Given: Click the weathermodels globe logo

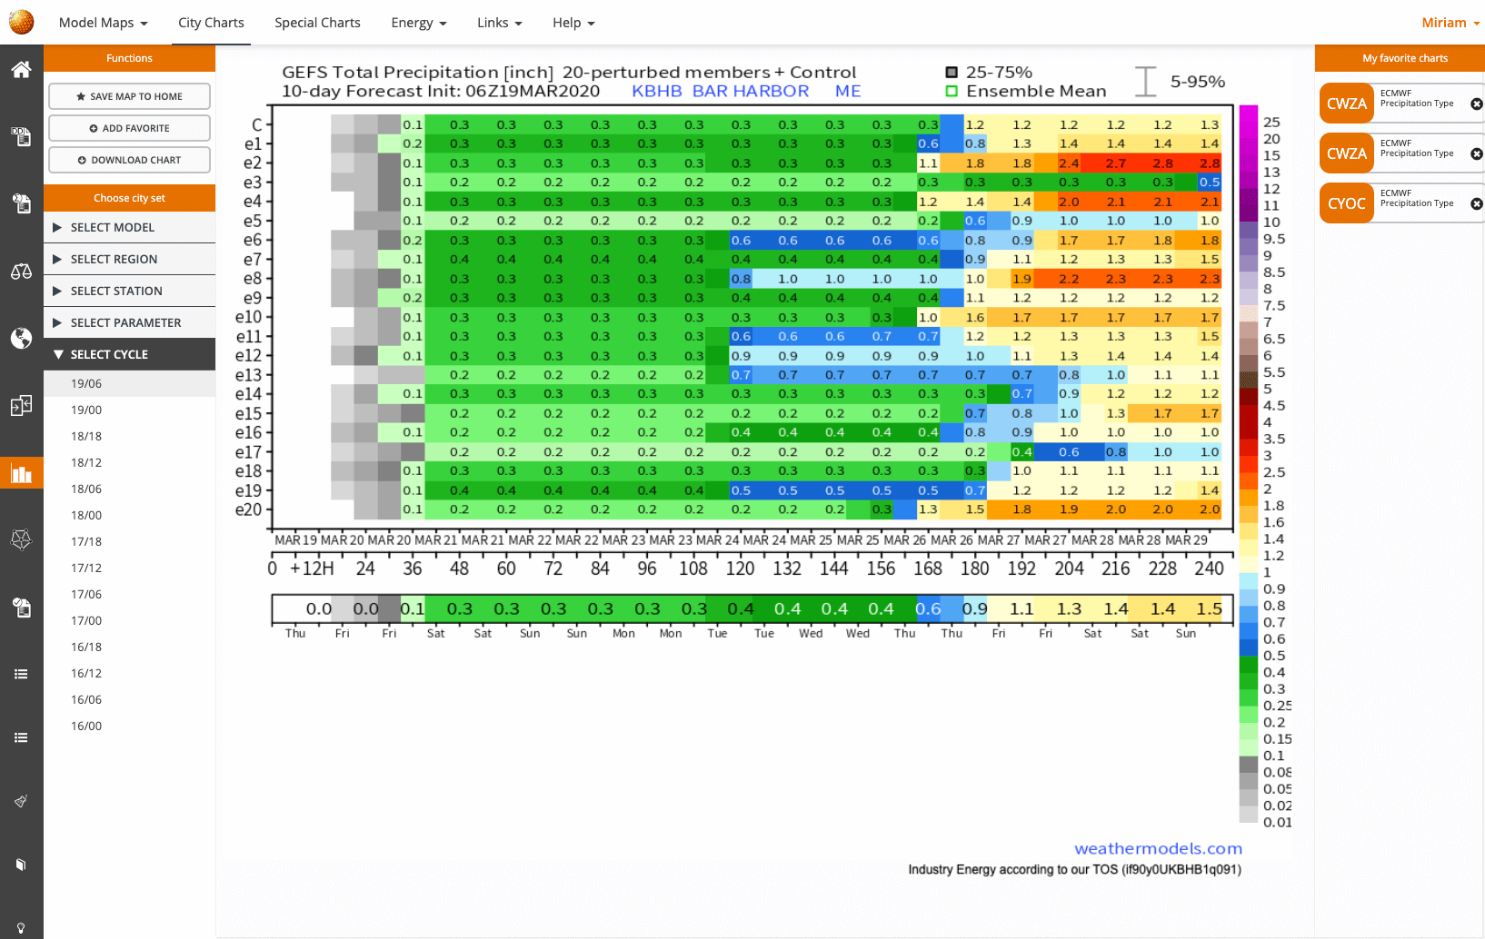Looking at the screenshot, I should 21,22.
